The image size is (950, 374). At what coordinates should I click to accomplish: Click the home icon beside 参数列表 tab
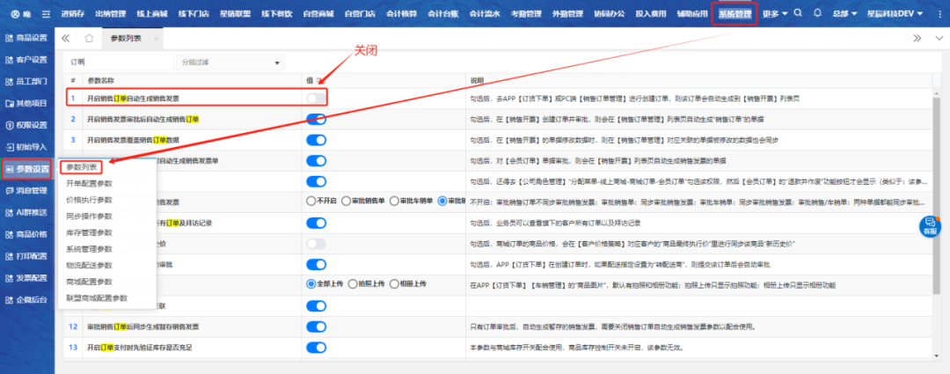pyautogui.click(x=89, y=38)
